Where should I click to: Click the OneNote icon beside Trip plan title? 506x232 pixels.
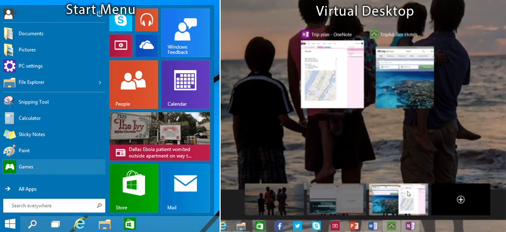coord(305,35)
